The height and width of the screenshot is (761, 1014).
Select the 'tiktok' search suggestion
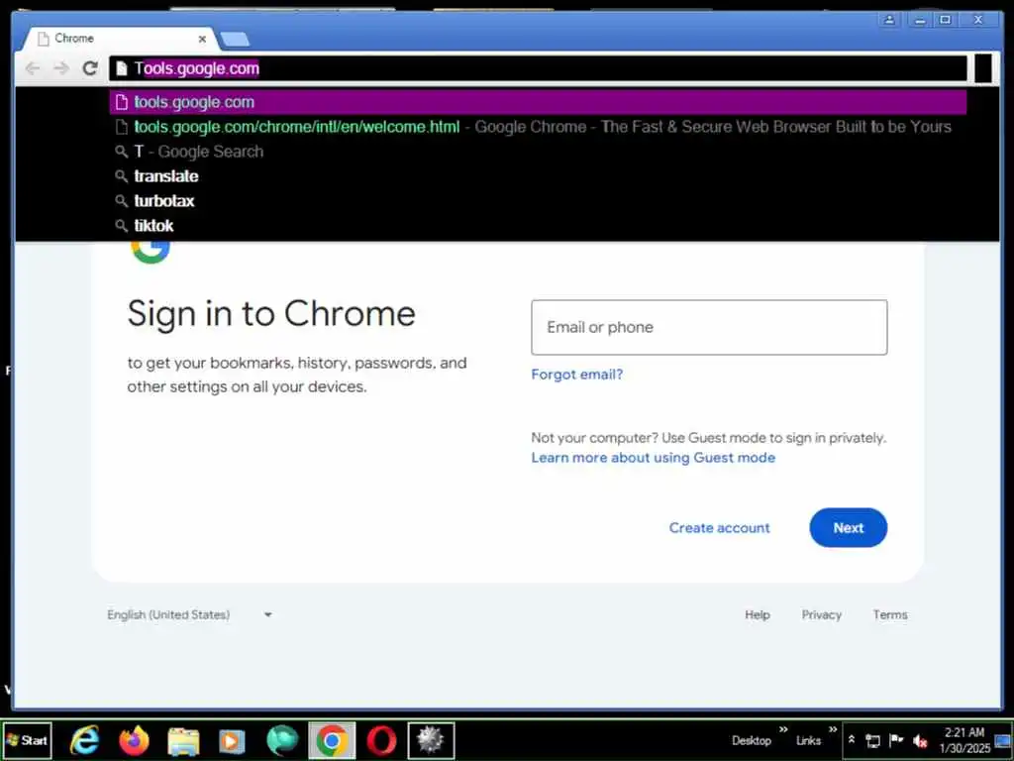[x=538, y=225]
